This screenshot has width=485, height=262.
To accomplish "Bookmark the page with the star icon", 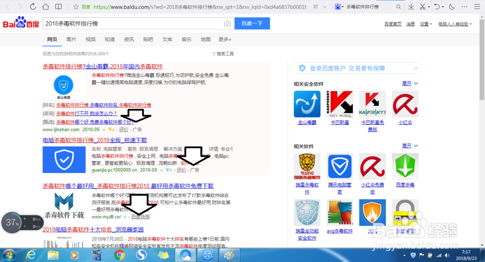I will (76, 7).
